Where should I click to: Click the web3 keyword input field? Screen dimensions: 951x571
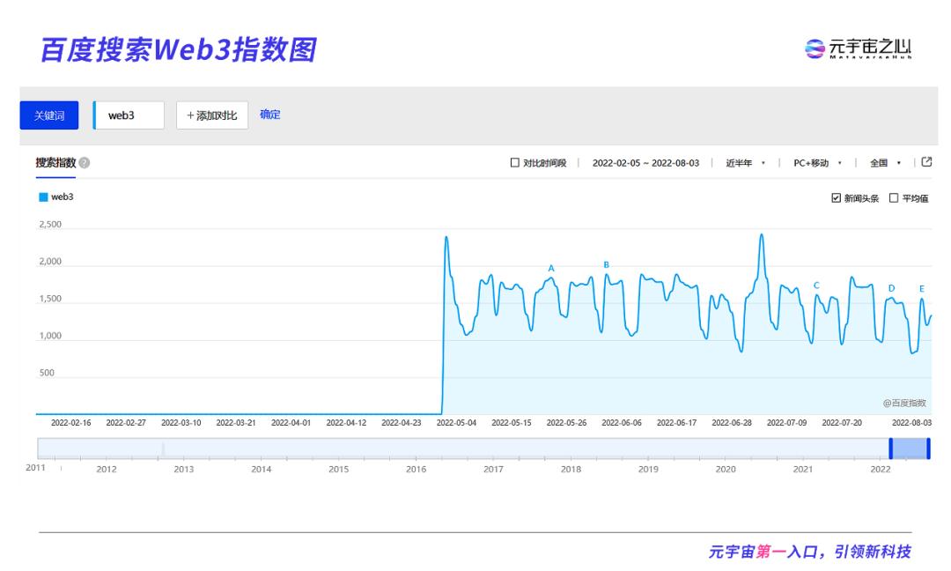pyautogui.click(x=129, y=115)
